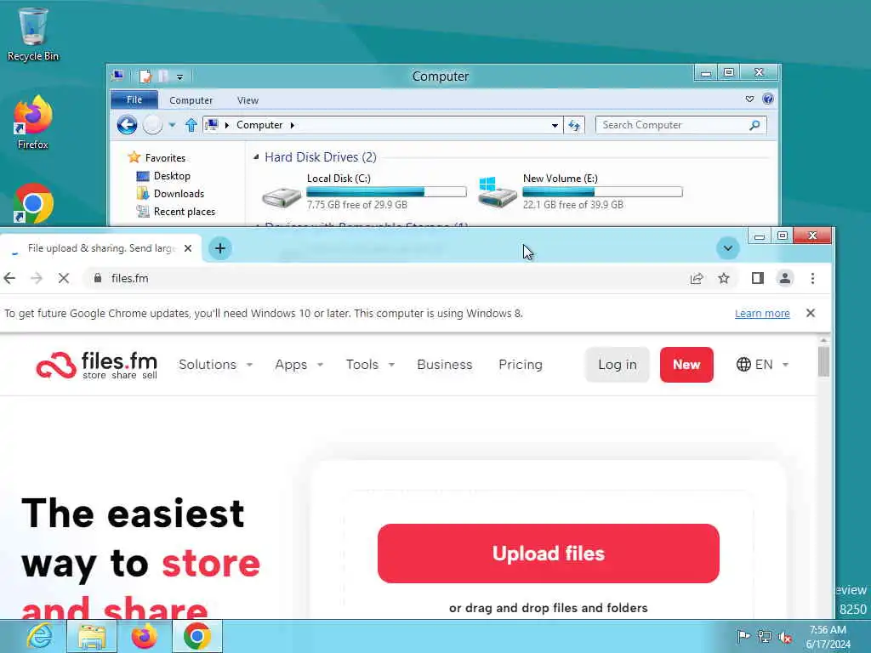
Task: Customize Quick Access Toolbar dropdown in Computer window
Action: (180, 77)
